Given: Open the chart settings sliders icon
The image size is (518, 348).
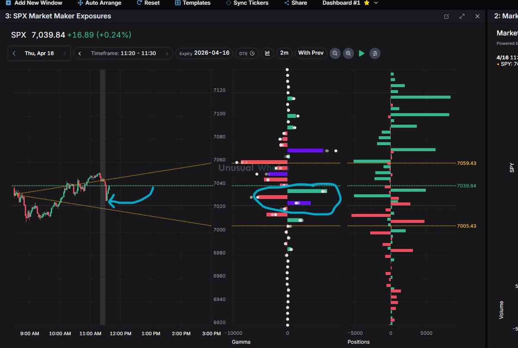Looking at the screenshot, I should (x=375, y=54).
